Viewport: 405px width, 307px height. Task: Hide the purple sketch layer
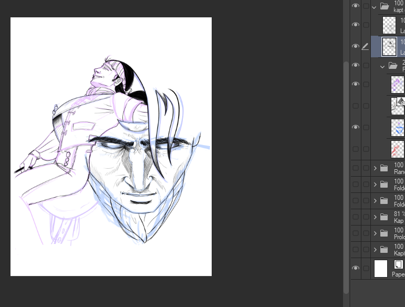pos(356,84)
